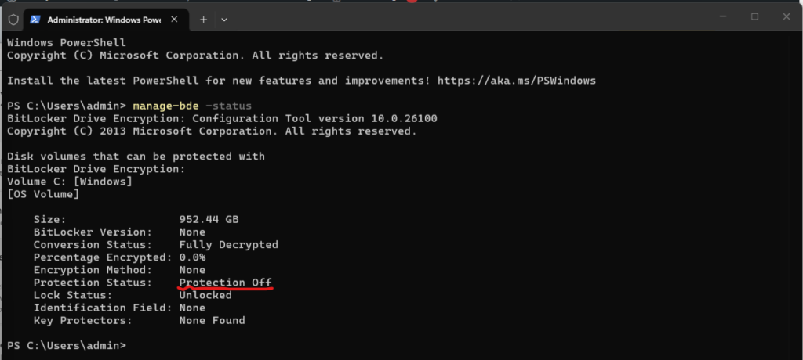Click the underlined Protection Off value
This screenshot has height=360, width=803.
tap(226, 283)
